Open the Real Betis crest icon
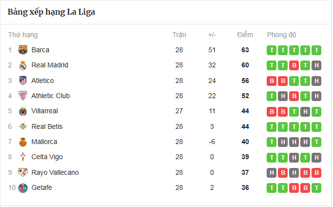Screen dimensions: 333x207 pos(23,126)
